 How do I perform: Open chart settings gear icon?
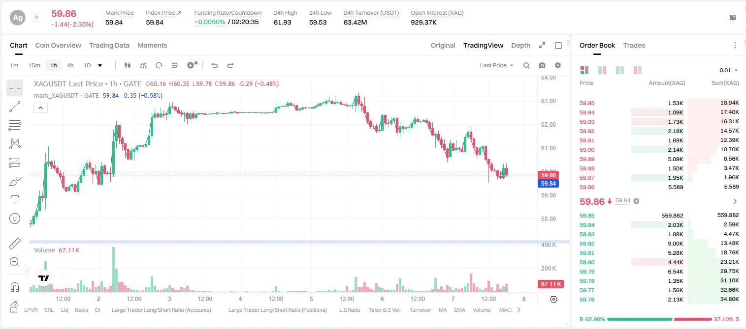(x=558, y=65)
